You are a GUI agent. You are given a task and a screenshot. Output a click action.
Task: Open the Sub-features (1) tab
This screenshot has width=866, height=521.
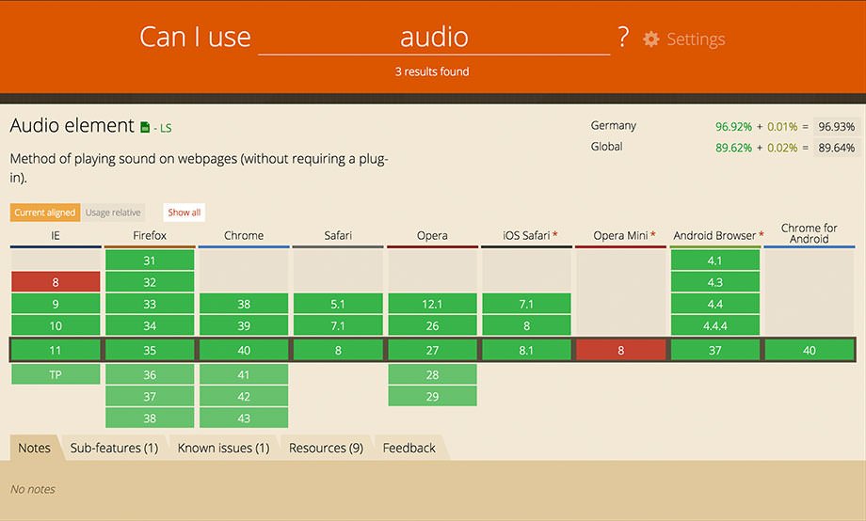114,448
